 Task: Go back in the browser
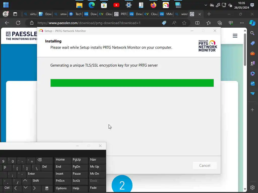[7, 23]
